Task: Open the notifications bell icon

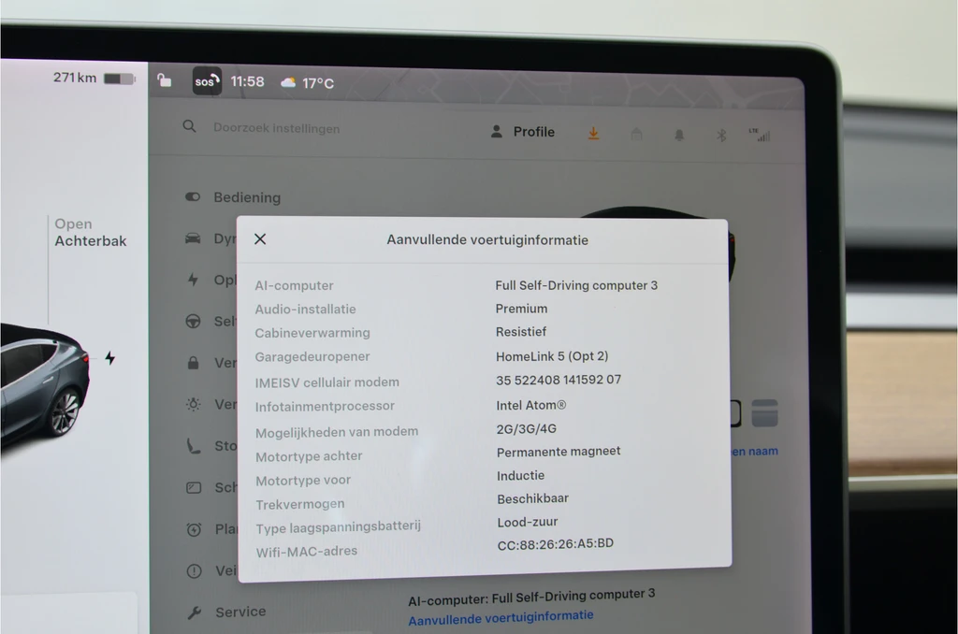Action: 679,135
